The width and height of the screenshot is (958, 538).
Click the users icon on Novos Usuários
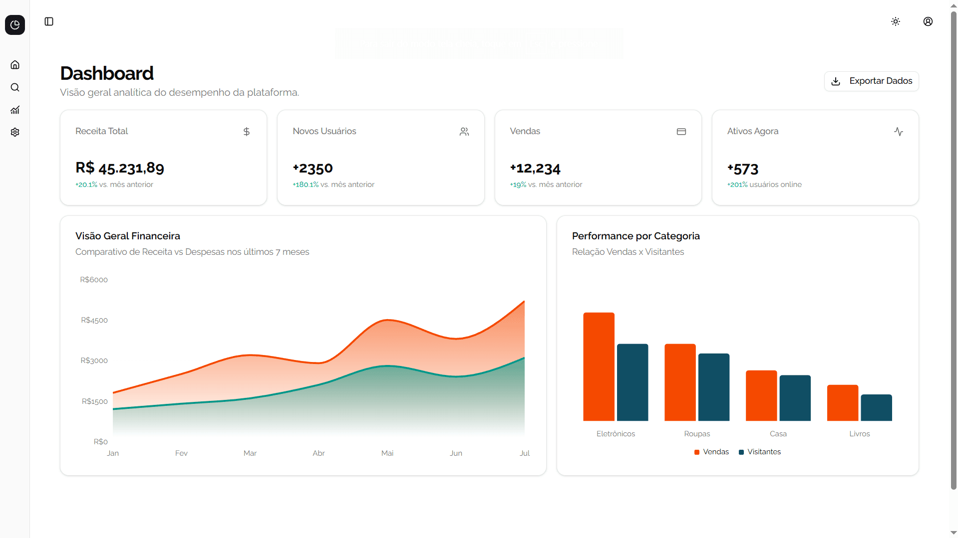click(x=464, y=132)
